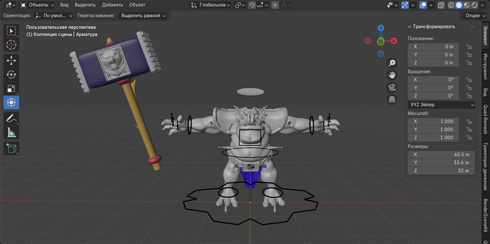This screenshot has width=490, height=244.
Task: Select the Rotate tool
Action: (11, 75)
